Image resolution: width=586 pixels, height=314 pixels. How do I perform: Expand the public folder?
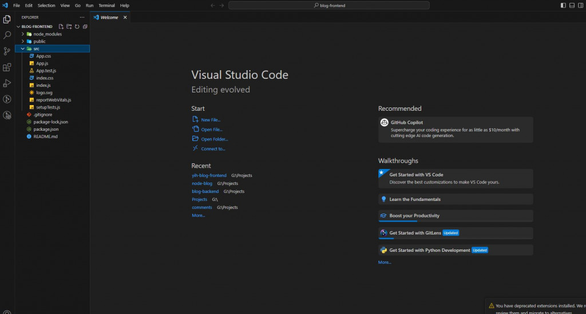23,42
